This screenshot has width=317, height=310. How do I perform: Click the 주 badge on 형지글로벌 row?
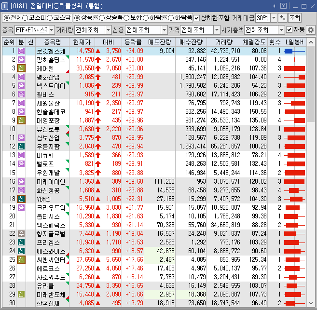point(21,233)
